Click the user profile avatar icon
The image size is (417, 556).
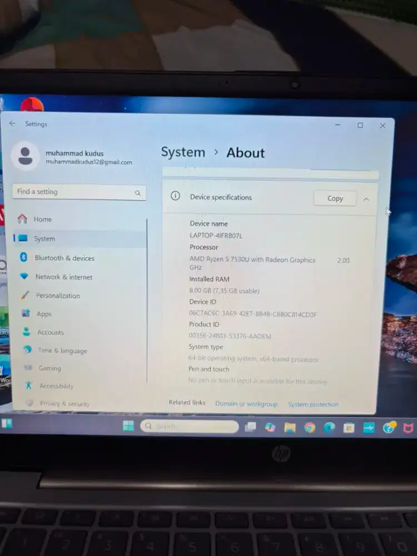tap(25, 156)
